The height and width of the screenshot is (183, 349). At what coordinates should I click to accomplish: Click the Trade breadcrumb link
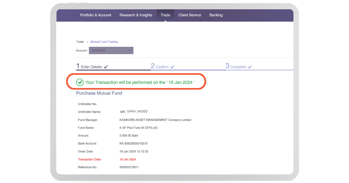pyautogui.click(x=80, y=42)
